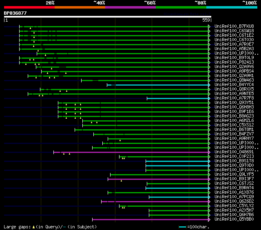Click the purple ~60% identity legend segment
This screenshot has width=261, height=230.
pos(130,7)
